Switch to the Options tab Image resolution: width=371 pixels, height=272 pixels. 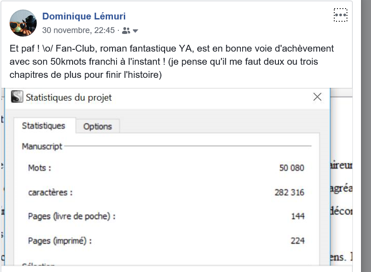(98, 126)
